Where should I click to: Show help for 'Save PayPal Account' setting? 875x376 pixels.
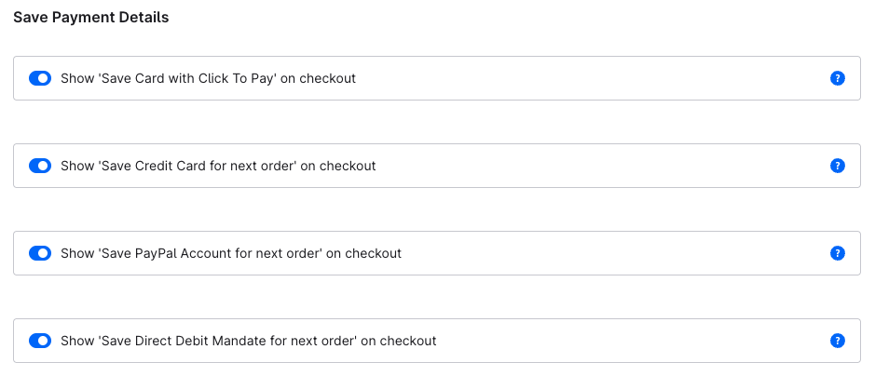[837, 253]
